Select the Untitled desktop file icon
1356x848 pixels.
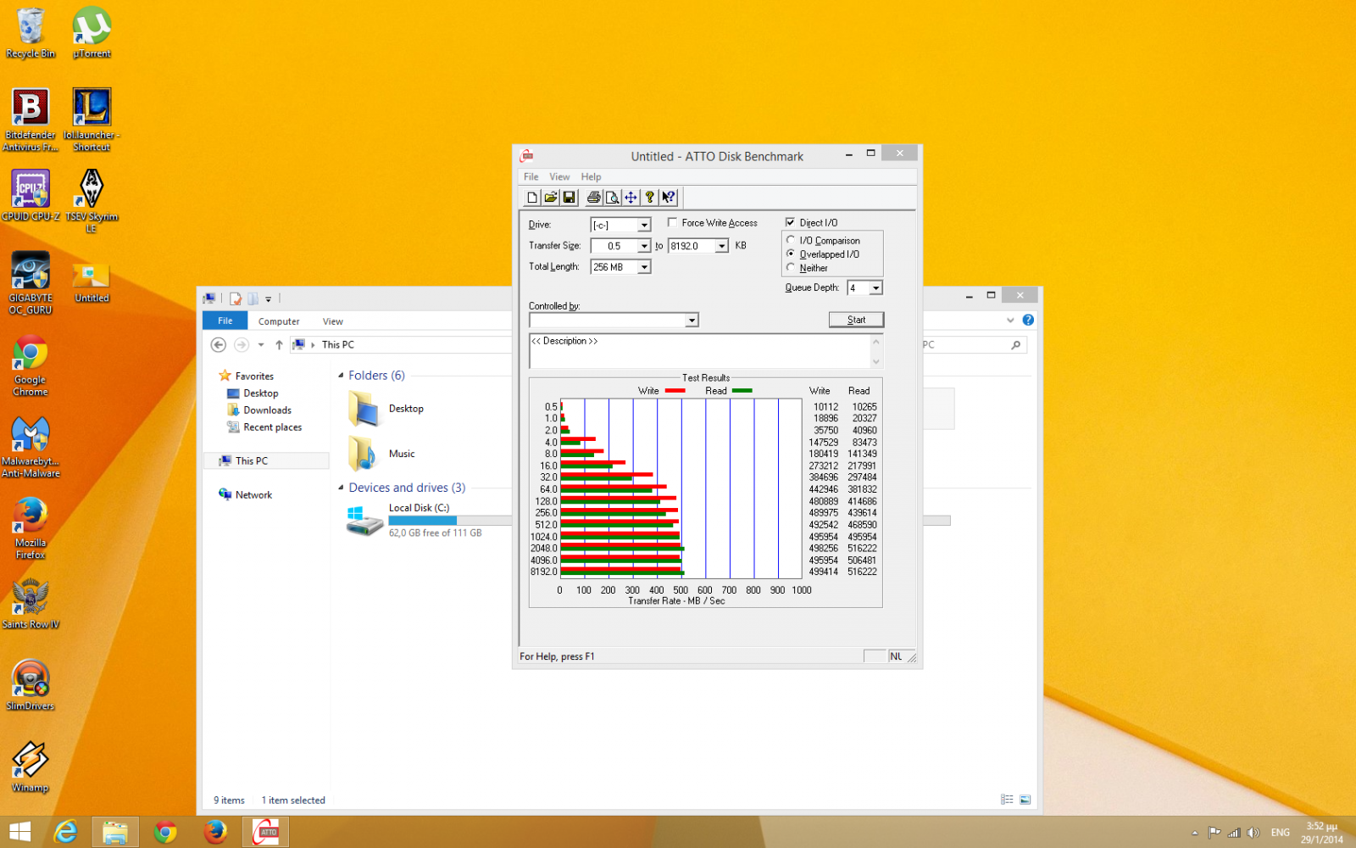(x=92, y=282)
